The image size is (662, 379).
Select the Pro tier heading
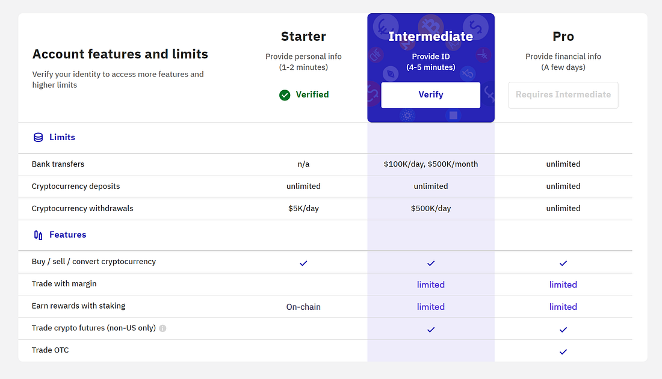563,37
